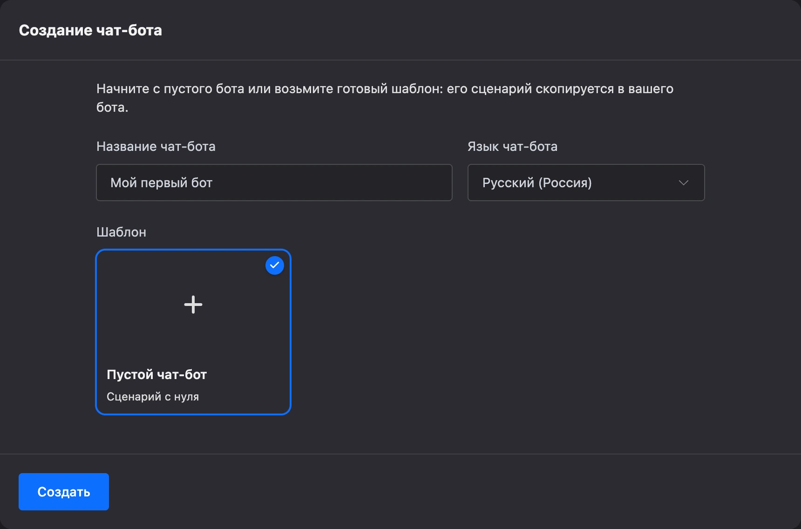801x529 pixels.
Task: Click the intro text starting with Начните с пустого бота
Action: [x=385, y=98]
